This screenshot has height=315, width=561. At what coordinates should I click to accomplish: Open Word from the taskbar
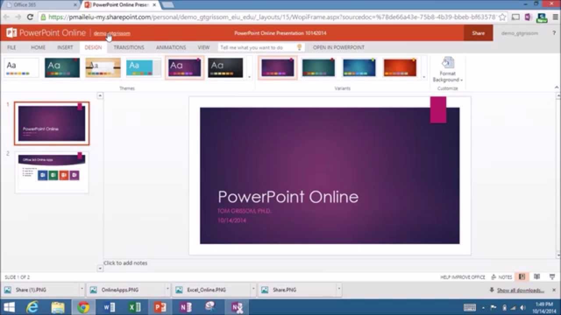pyautogui.click(x=109, y=308)
